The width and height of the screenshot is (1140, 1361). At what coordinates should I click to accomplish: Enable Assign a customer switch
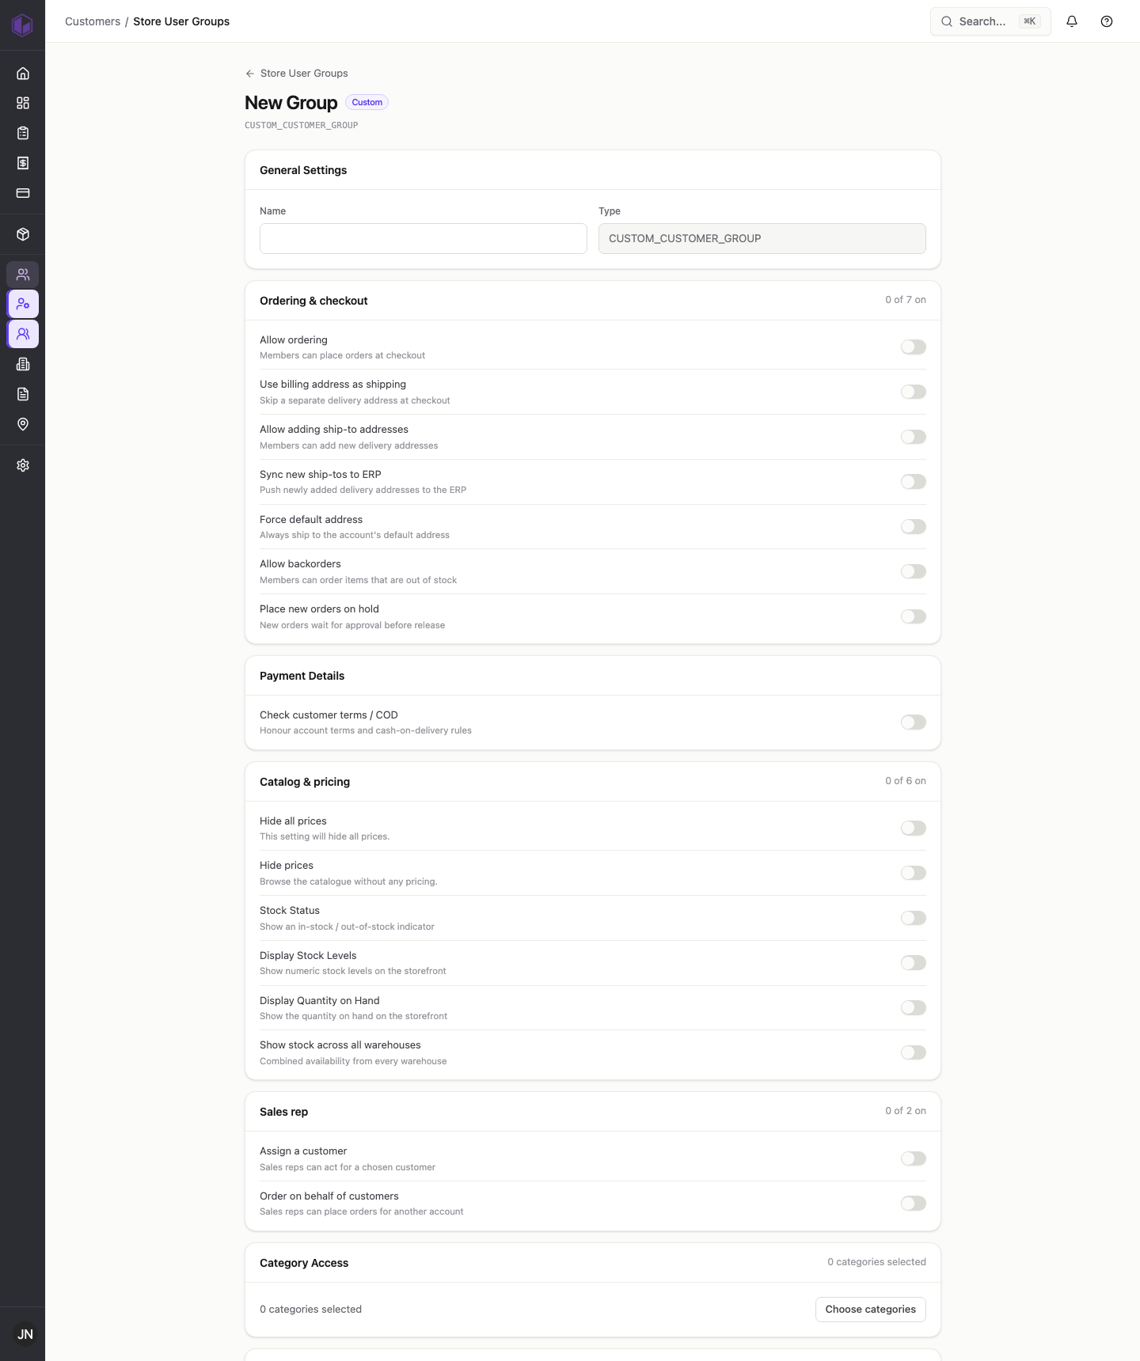tap(914, 1158)
